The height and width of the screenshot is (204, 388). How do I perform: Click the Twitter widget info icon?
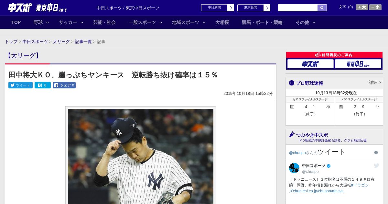point(376,153)
